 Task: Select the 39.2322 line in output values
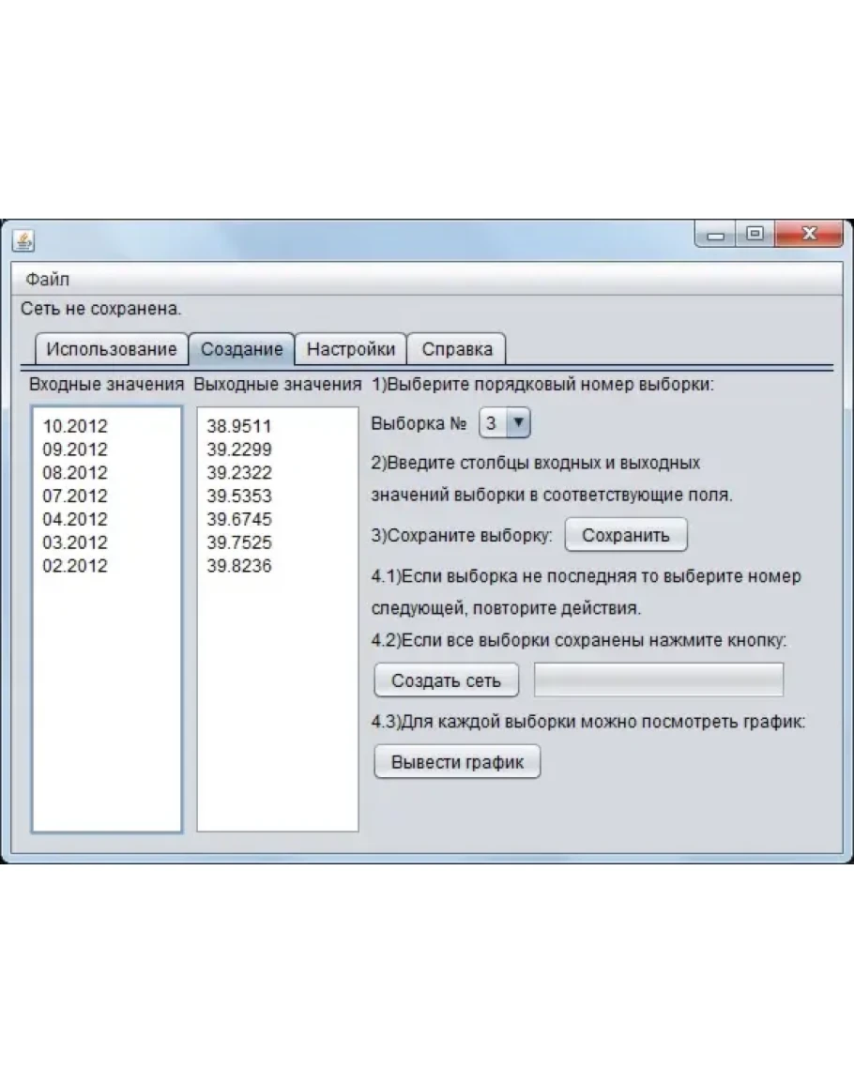[x=239, y=472]
